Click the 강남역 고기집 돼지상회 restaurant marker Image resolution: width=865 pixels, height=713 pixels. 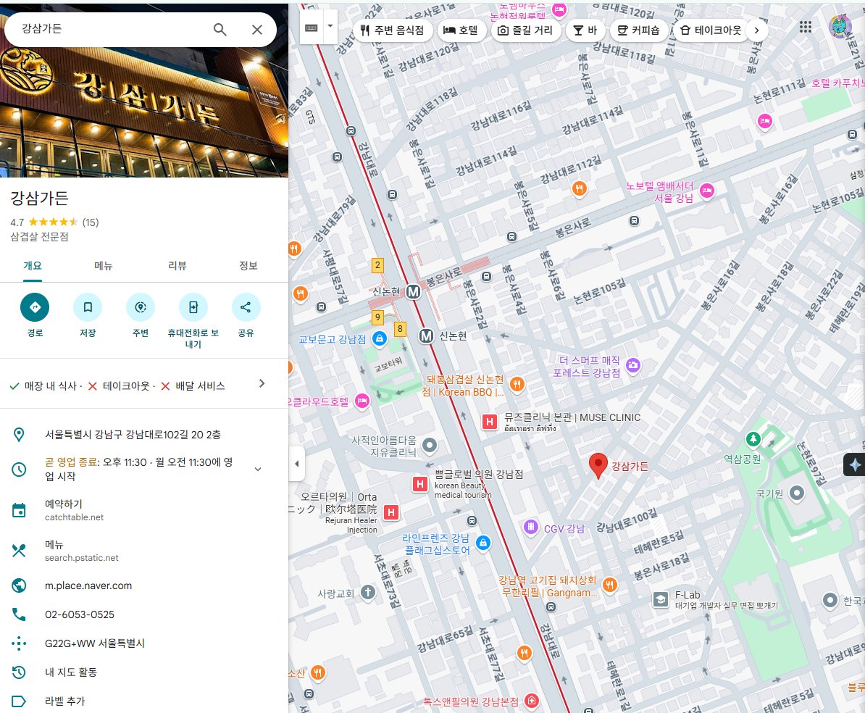coord(609,585)
